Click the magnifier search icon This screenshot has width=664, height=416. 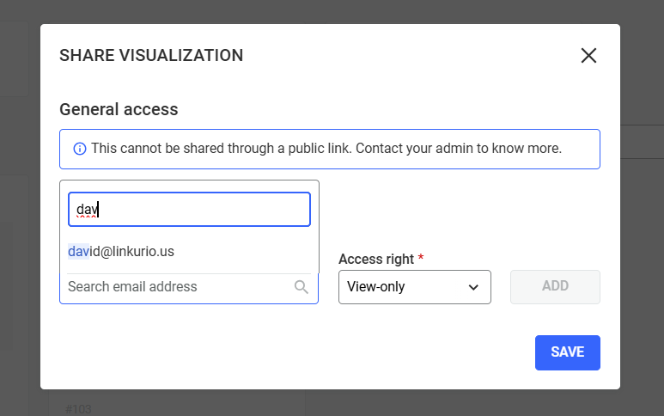(302, 287)
